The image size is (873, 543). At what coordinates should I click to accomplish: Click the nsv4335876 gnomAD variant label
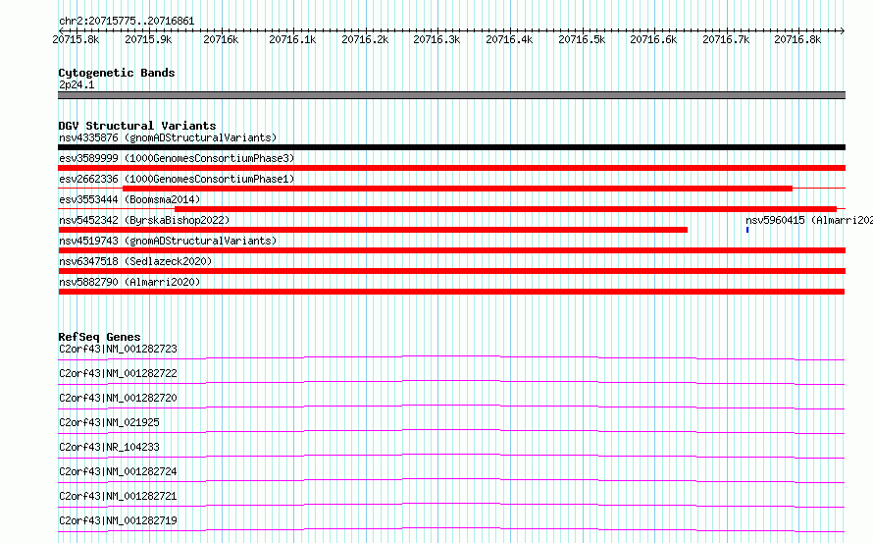click(x=168, y=137)
